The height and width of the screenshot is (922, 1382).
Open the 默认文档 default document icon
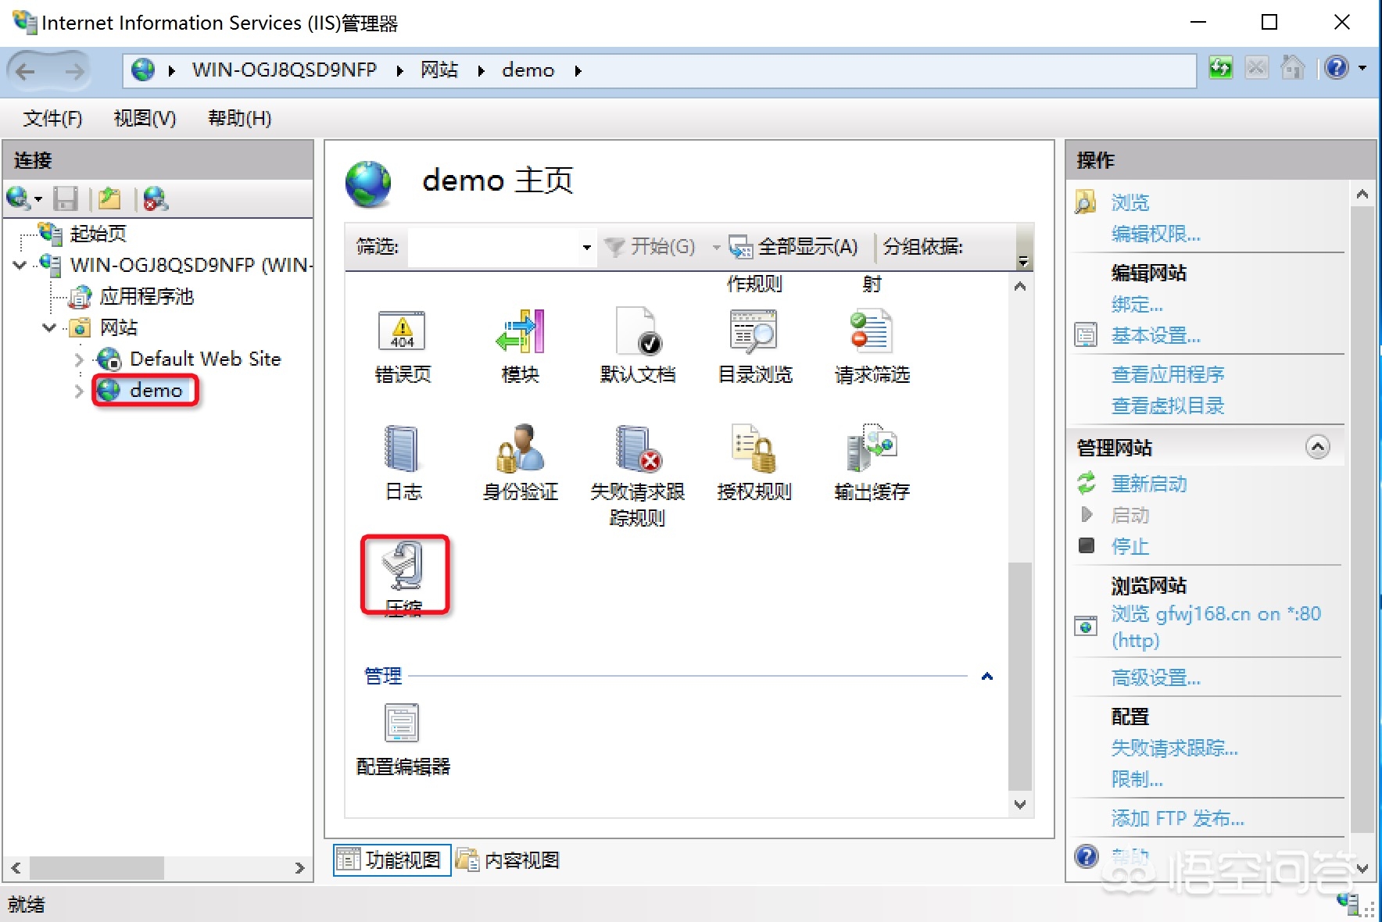click(x=637, y=331)
